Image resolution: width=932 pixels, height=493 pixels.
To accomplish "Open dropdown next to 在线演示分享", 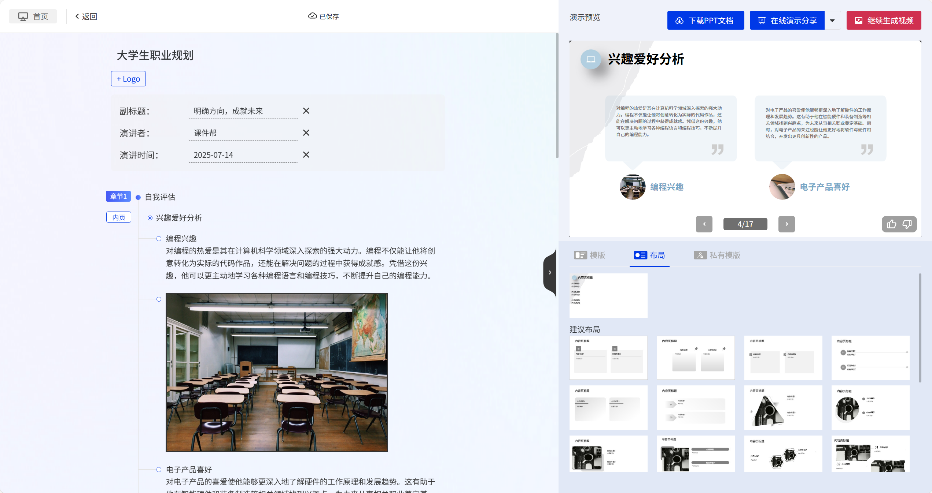I will [832, 20].
